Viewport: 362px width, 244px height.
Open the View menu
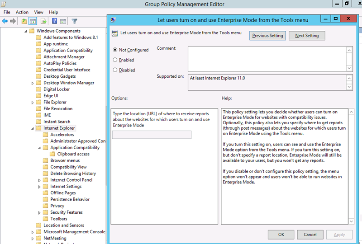click(x=38, y=12)
